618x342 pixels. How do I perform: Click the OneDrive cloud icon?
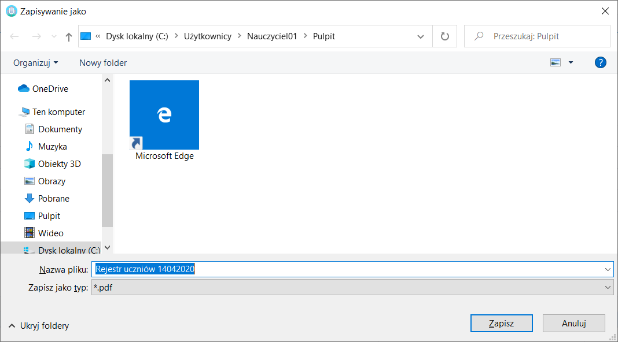pos(24,88)
